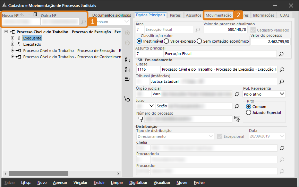Select Juizado Especial rito
Screen dimensions: 299x187
[x=248, y=113]
